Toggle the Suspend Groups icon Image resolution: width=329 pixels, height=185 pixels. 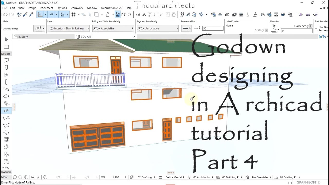(182, 15)
